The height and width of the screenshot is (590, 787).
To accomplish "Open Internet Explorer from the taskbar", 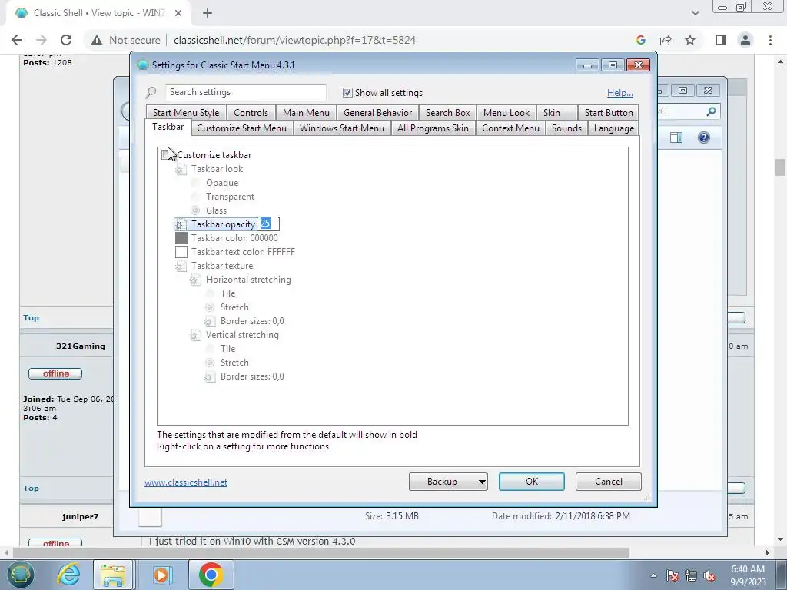I will (68, 575).
